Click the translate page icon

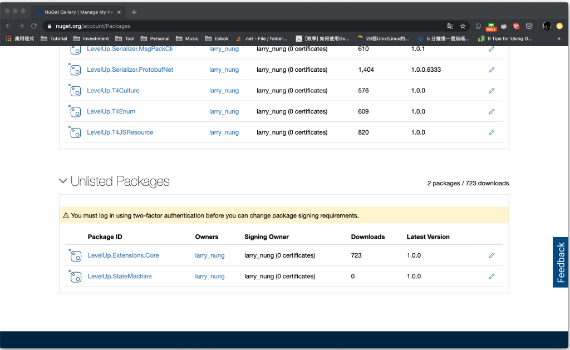(450, 26)
